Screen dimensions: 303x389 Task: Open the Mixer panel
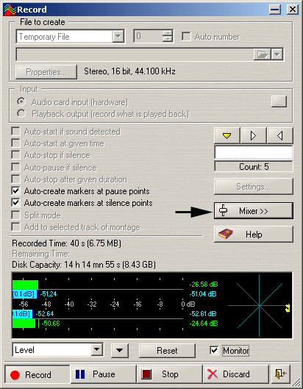coord(254,211)
